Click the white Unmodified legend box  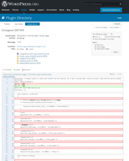tap(3, 70)
